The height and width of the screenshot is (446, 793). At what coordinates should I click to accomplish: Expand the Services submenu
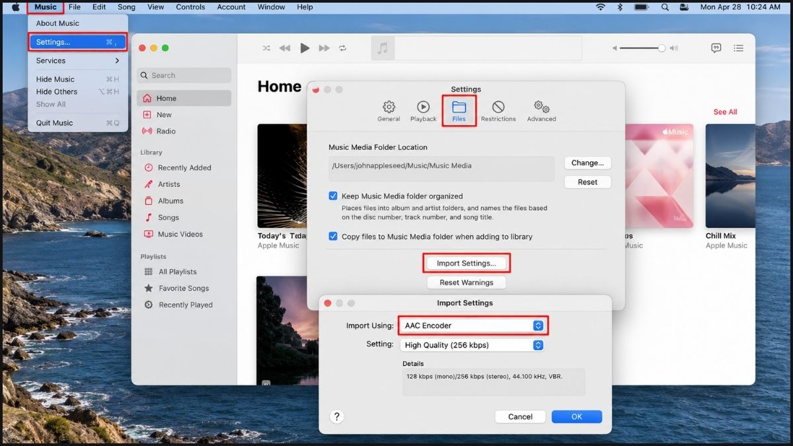coord(78,61)
